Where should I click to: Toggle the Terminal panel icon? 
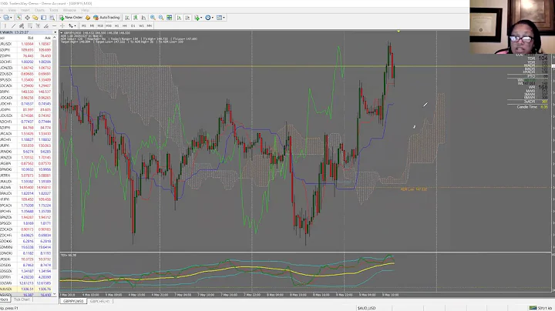43,17
